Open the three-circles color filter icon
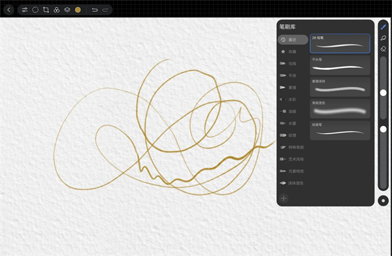The height and width of the screenshot is (256, 392). point(56,10)
